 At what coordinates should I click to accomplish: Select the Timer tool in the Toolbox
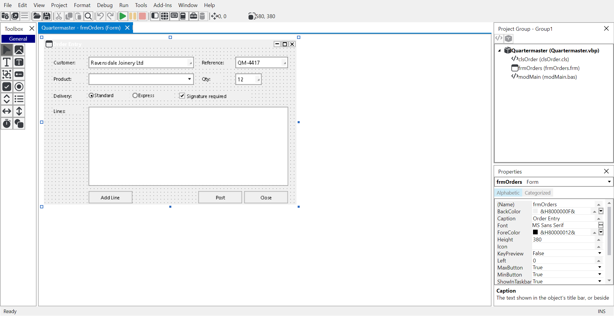(7, 124)
